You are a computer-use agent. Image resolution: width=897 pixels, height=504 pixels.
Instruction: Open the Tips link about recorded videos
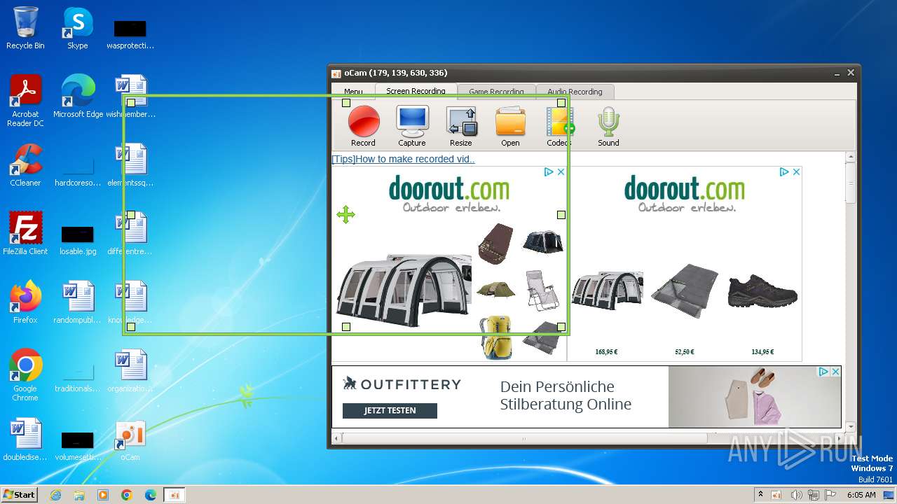click(x=403, y=159)
